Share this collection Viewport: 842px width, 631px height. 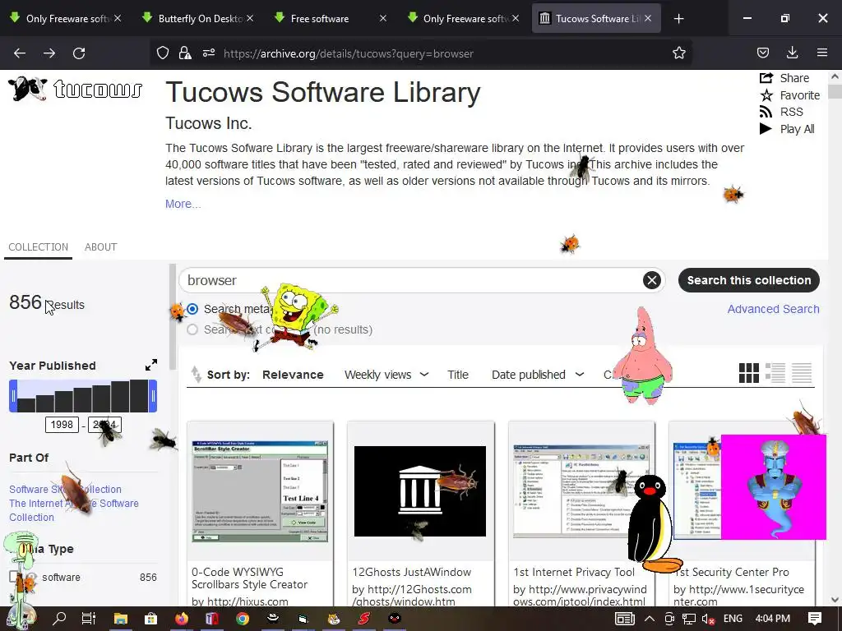pos(784,78)
